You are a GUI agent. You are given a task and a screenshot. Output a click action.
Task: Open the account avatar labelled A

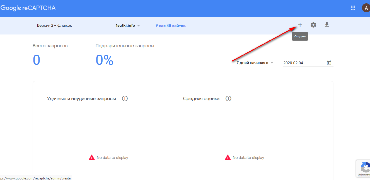[x=366, y=8]
